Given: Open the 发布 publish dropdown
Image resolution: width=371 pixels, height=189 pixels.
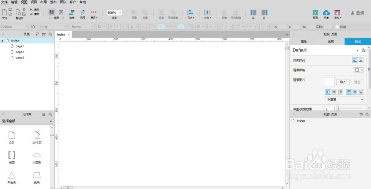Looking at the screenshot, I should [x=337, y=14].
